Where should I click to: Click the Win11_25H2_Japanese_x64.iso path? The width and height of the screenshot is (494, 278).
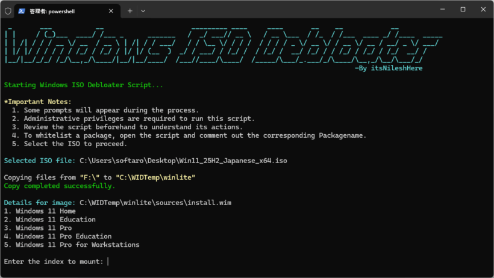pos(183,161)
